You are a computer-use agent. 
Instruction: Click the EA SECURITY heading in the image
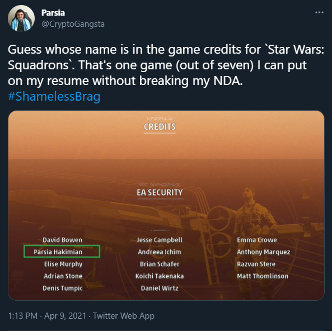[160, 193]
